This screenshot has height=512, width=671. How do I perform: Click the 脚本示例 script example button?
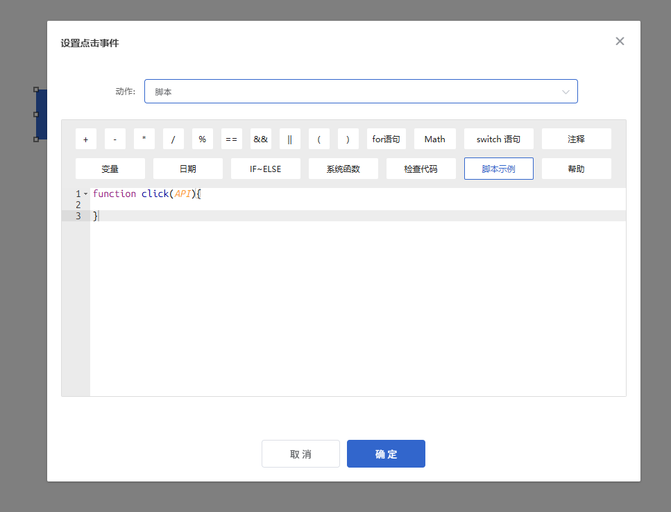498,169
